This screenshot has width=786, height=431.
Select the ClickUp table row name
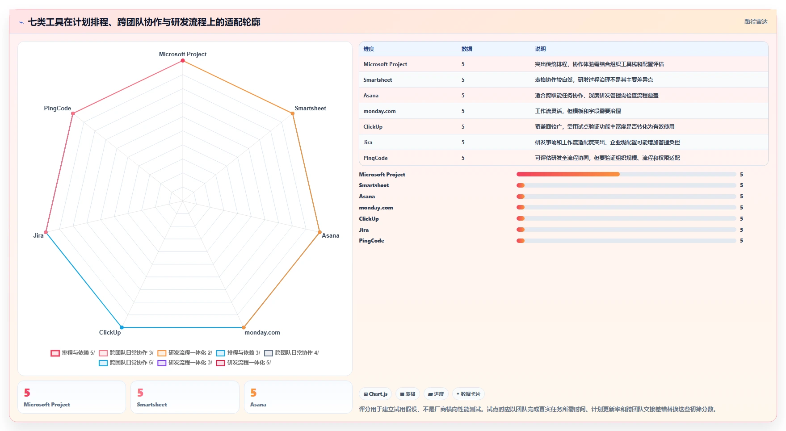[373, 127]
